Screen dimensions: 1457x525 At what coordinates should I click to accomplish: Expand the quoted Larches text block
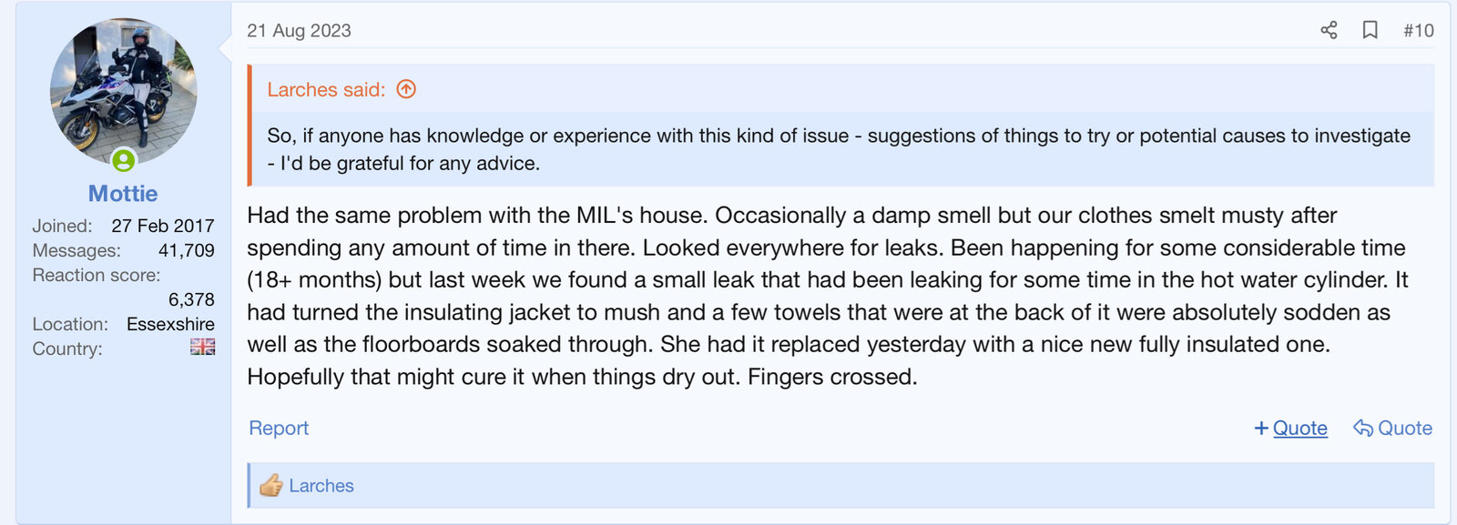click(838, 149)
